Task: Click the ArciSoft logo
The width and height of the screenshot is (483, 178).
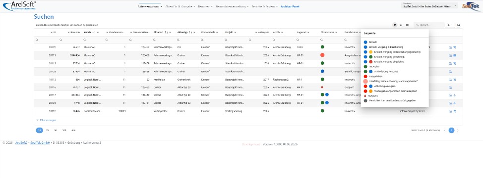Action: (x=19, y=6)
